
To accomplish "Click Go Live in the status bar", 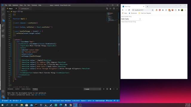I will click(109, 101).
